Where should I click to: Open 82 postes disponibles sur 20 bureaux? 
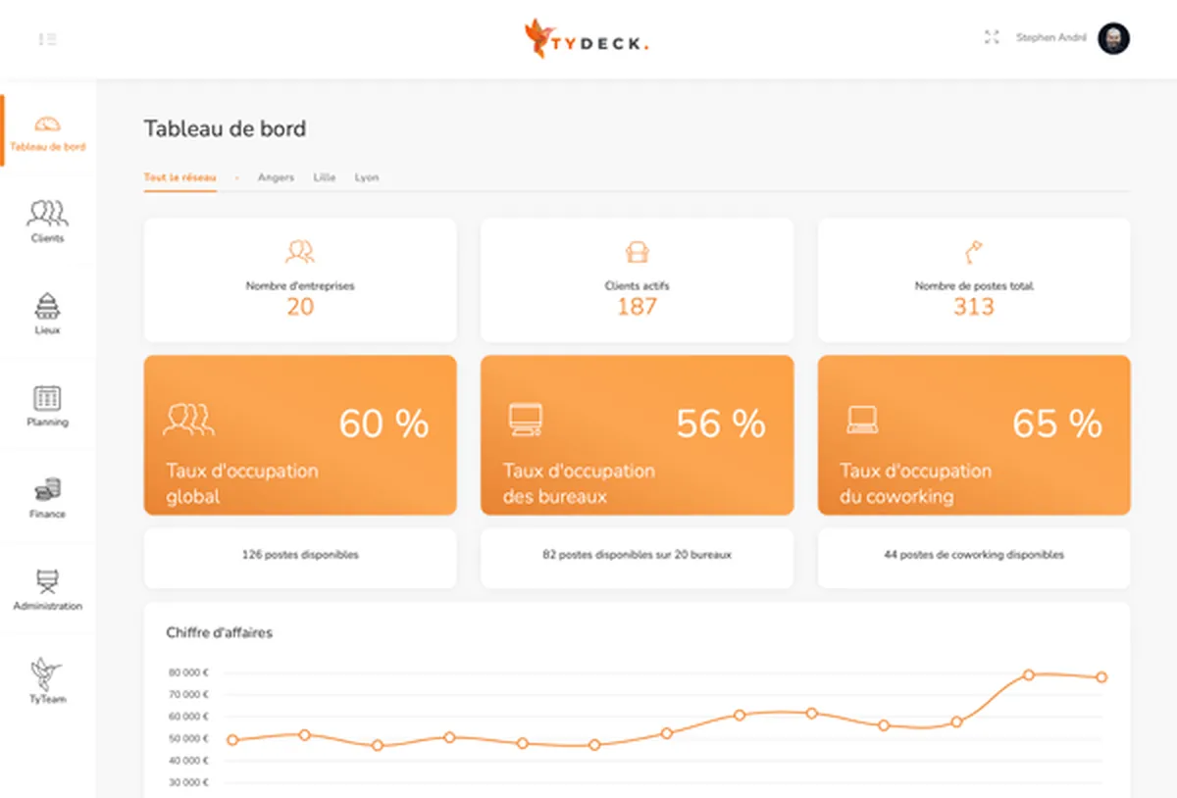(638, 558)
